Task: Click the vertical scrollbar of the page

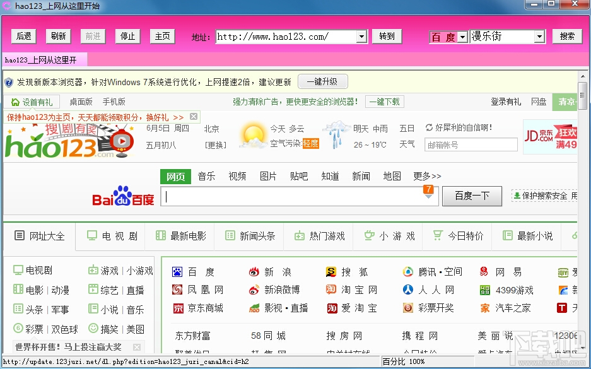Action: coord(583,212)
